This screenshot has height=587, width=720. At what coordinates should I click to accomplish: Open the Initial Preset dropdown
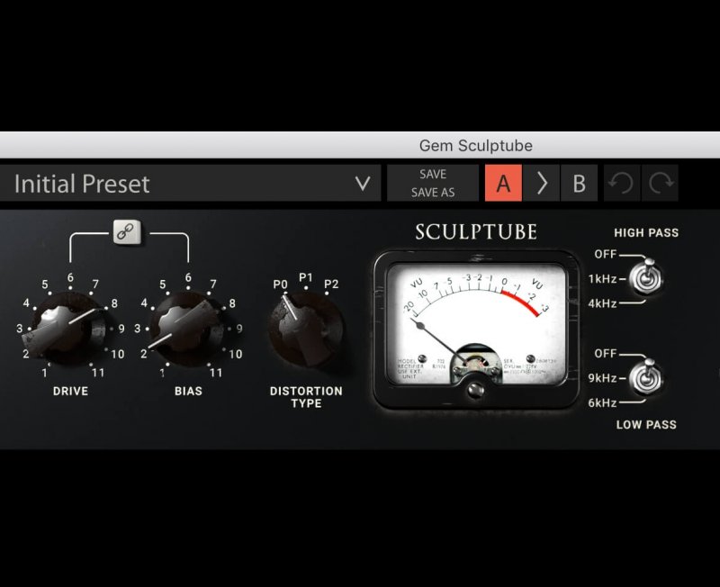point(180,184)
